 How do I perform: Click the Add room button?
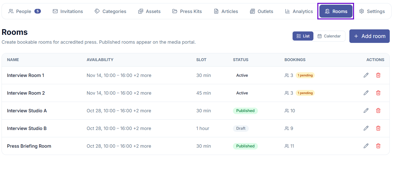(x=369, y=36)
